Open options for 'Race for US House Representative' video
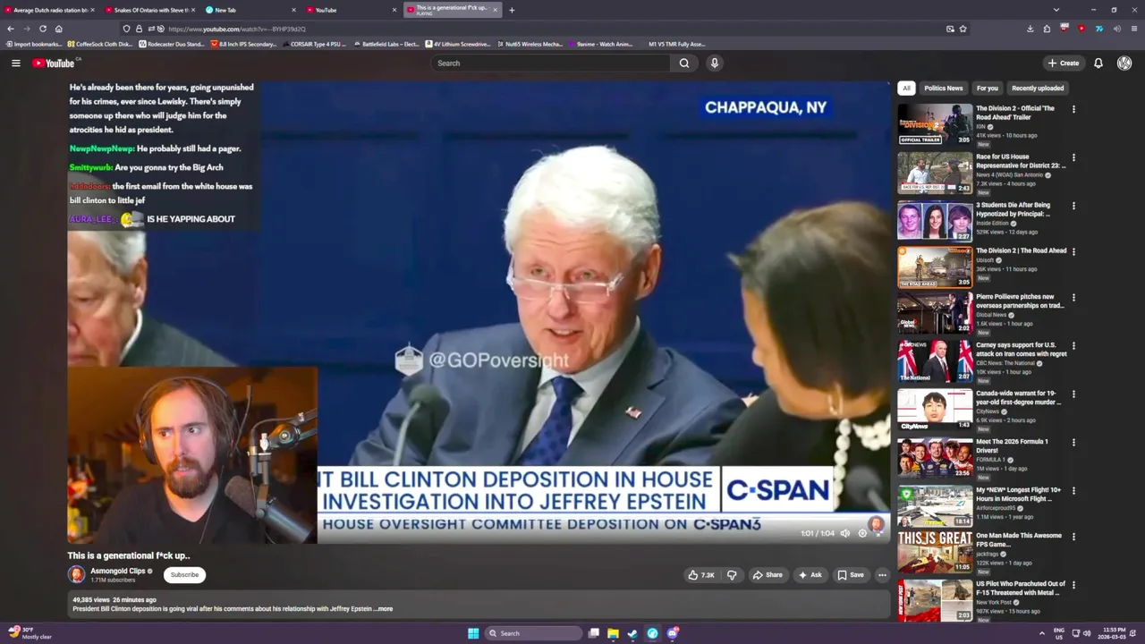1145x644 pixels. point(1073,157)
